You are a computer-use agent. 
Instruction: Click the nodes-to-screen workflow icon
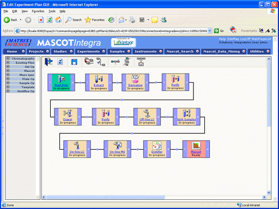click(141, 62)
